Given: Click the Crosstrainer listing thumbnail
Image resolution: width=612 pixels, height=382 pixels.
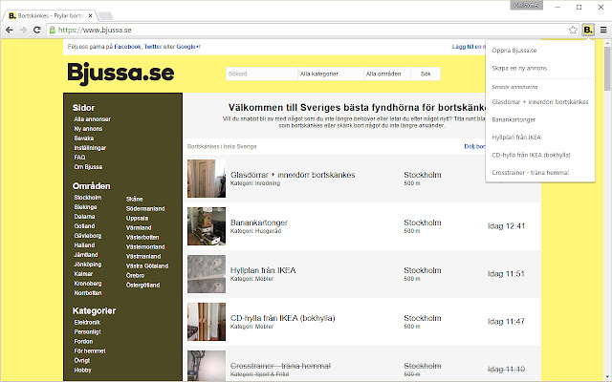Looking at the screenshot, I should pyautogui.click(x=207, y=366).
